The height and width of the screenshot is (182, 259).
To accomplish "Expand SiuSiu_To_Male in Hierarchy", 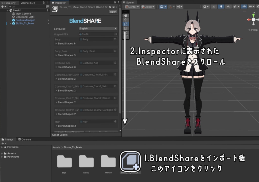I will click(x=11, y=23).
